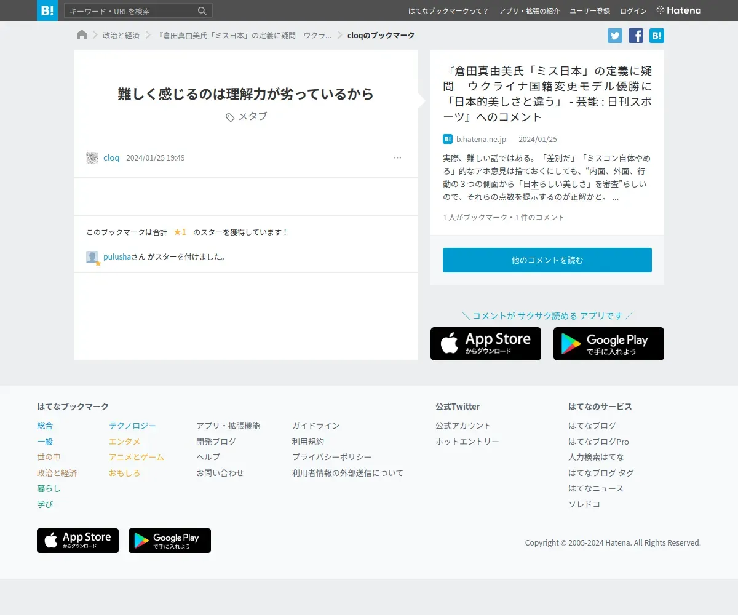Open footer 開発ブログ link
Image resolution: width=738 pixels, height=615 pixels.
(x=216, y=442)
